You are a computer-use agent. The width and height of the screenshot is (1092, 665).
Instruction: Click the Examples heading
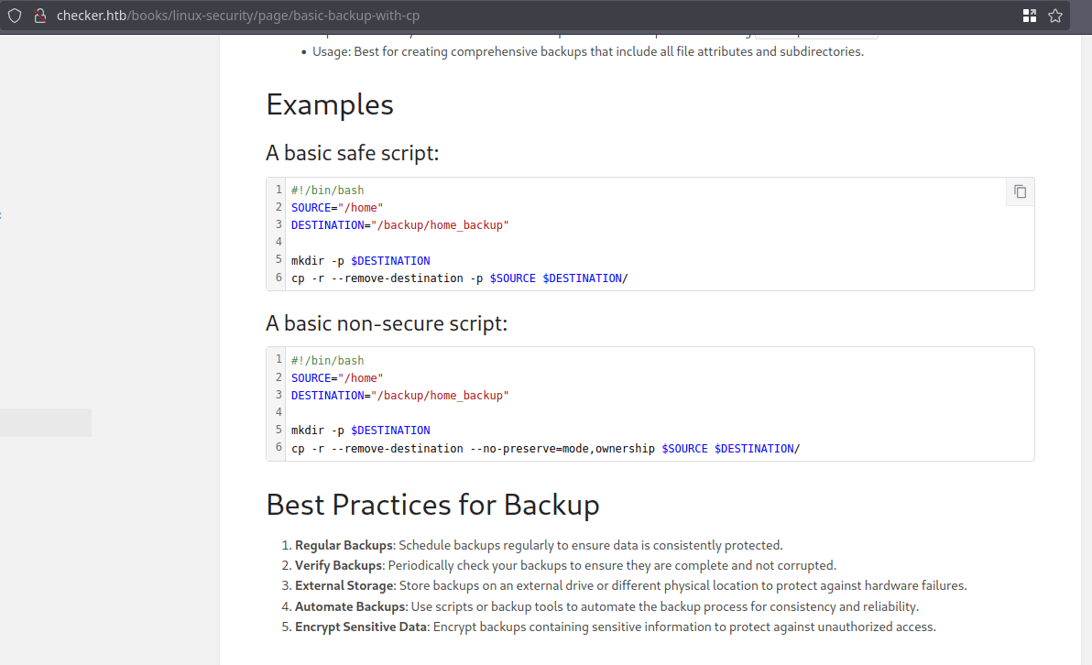tap(330, 104)
